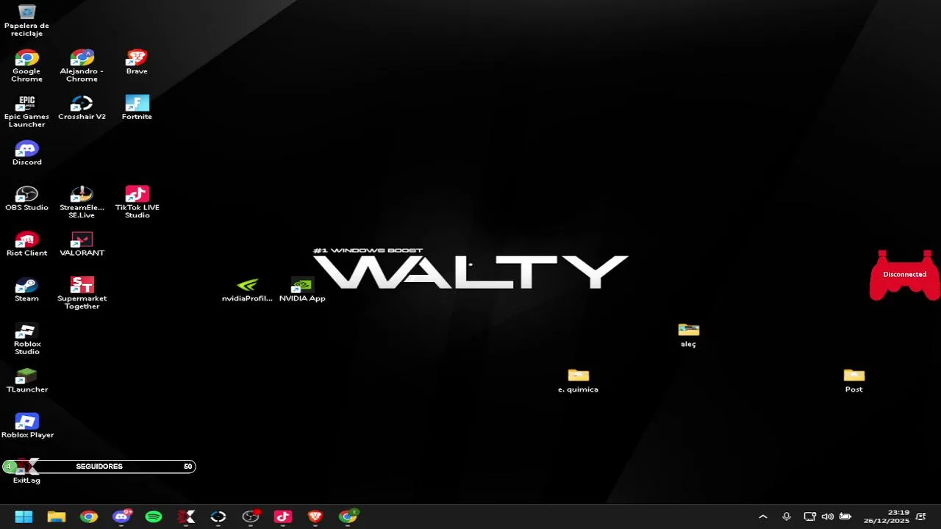The height and width of the screenshot is (529, 941).
Task: Open OBS Studio from the taskbar
Action: coord(251,517)
